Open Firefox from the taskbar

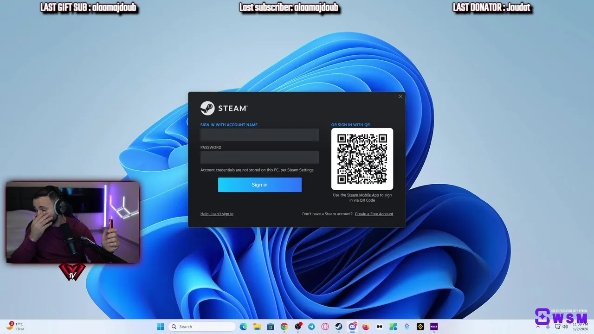366,327
